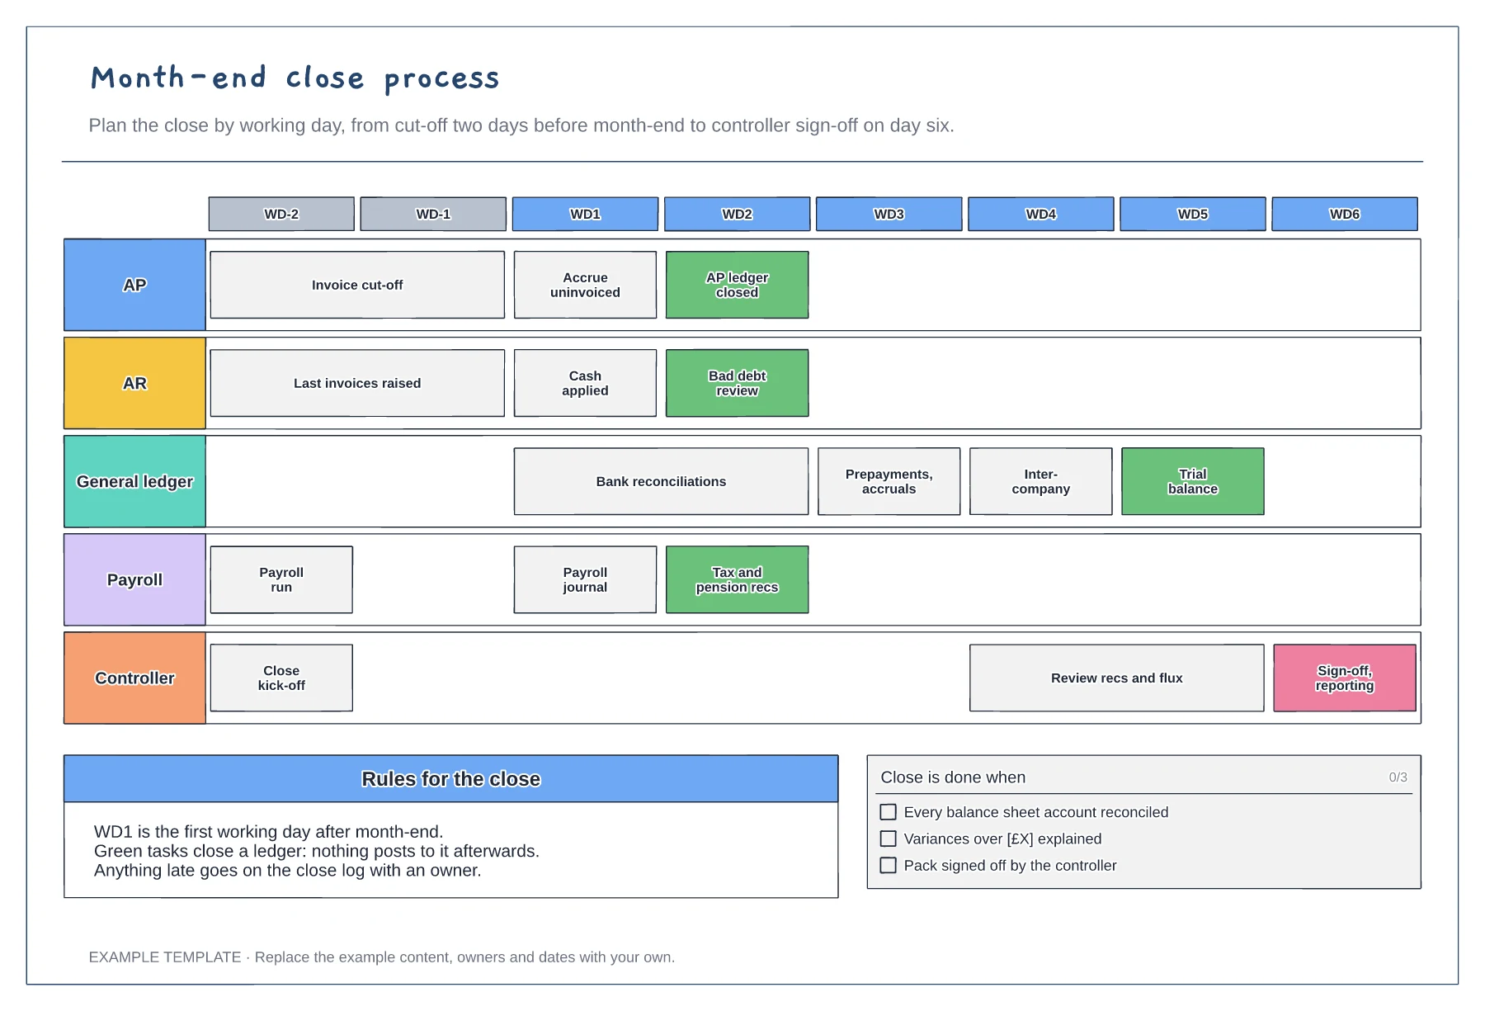Select the green 'AP ledger closed' card
1485x1011 pixels.
[x=737, y=285]
